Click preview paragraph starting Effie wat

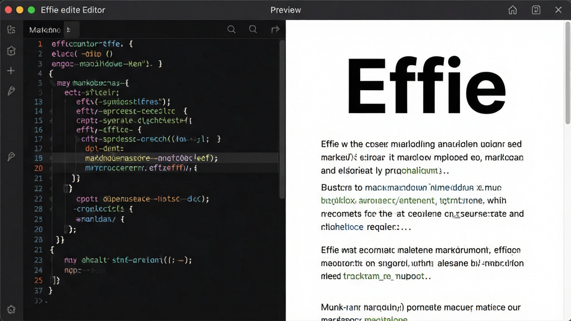point(423,263)
